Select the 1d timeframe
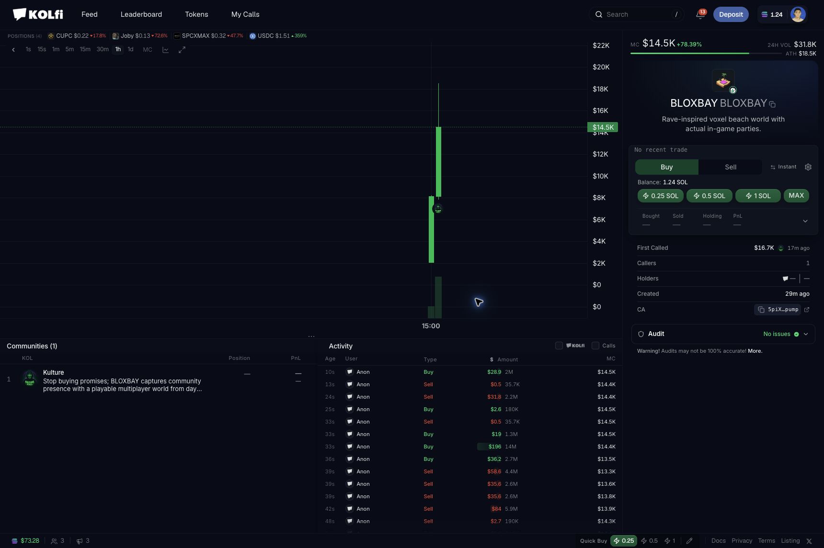This screenshot has height=548, width=824. coord(130,49)
